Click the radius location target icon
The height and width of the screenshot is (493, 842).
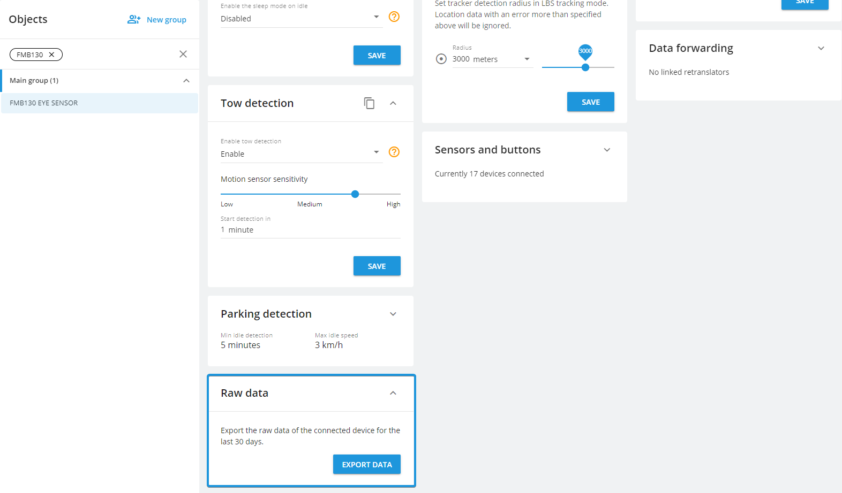441,59
